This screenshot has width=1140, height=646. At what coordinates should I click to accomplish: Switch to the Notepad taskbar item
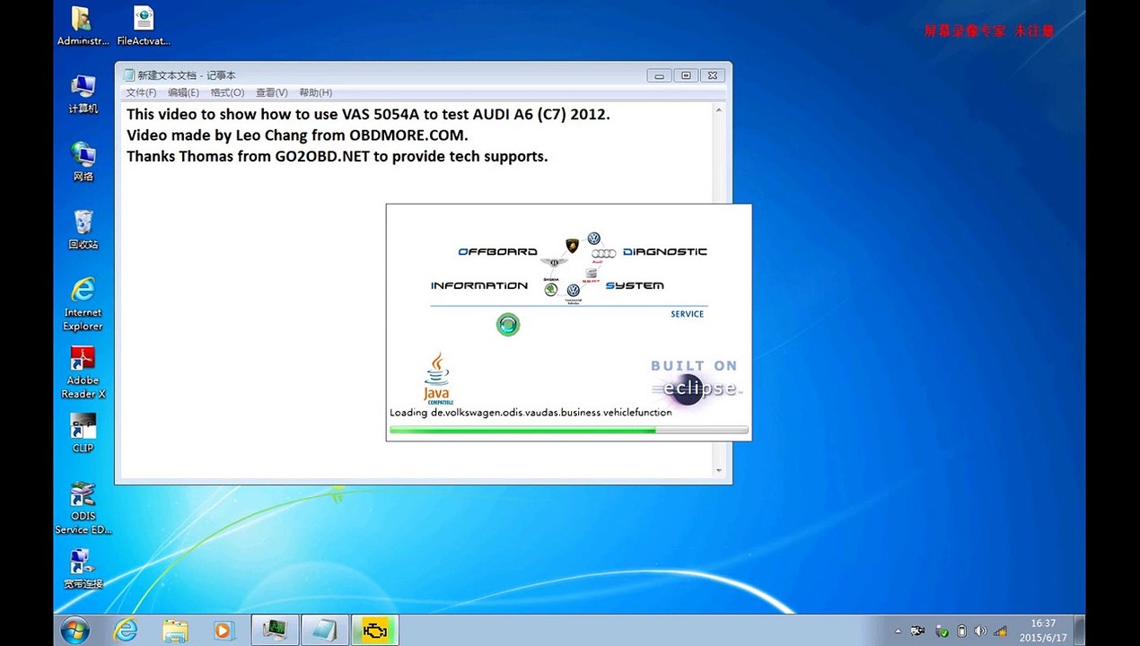(x=324, y=630)
